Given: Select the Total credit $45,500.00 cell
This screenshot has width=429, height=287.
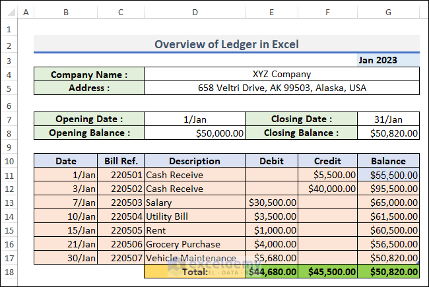Looking at the screenshot, I should tap(327, 272).
